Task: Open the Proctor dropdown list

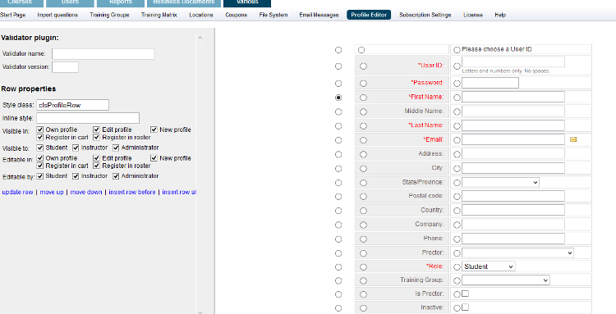Action: point(517,253)
